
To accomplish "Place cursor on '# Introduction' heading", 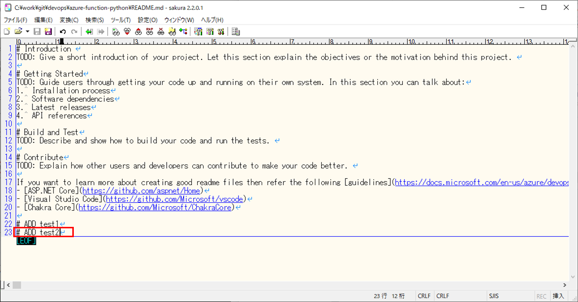I will click(x=44, y=49).
